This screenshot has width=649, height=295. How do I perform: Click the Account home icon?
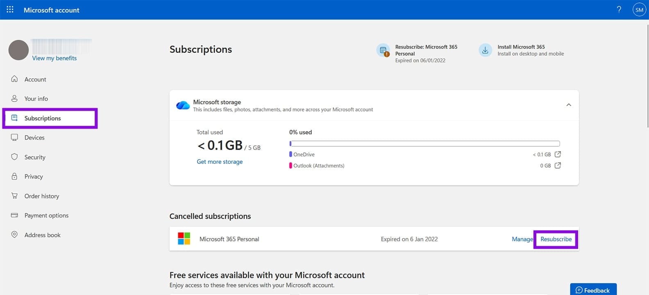[14, 79]
